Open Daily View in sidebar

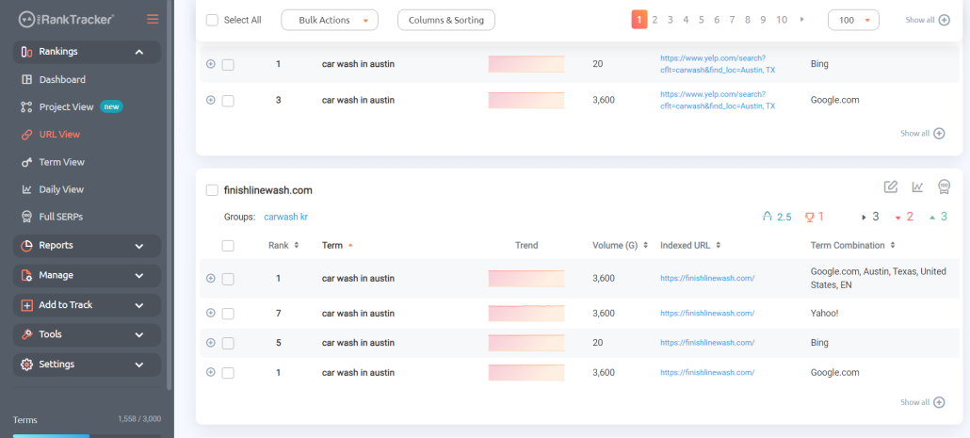point(61,189)
